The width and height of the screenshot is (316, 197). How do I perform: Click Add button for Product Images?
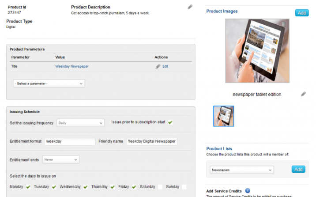pyautogui.click(x=302, y=13)
